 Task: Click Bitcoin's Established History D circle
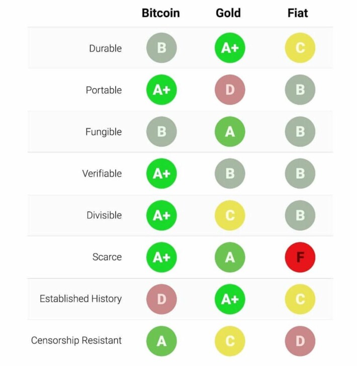pyautogui.click(x=161, y=299)
